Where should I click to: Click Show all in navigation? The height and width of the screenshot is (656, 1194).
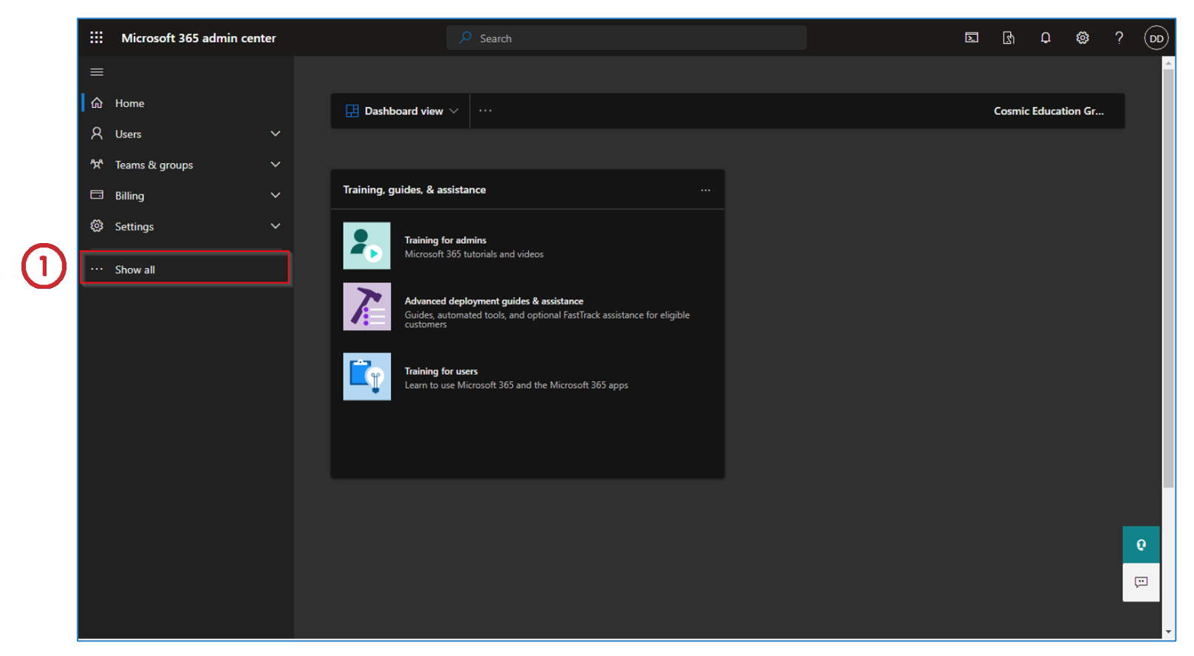[135, 270]
